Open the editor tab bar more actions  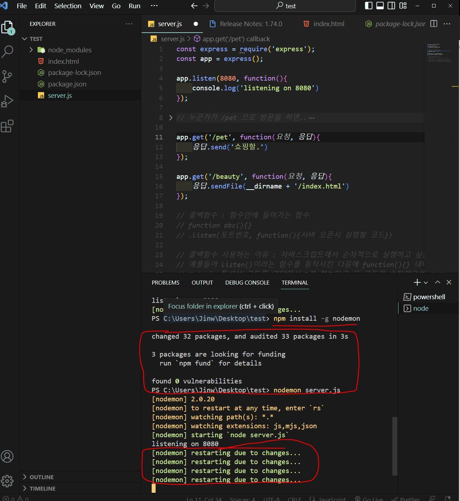(447, 24)
